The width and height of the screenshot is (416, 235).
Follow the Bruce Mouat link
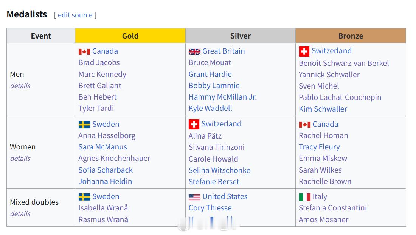pyautogui.click(x=210, y=63)
